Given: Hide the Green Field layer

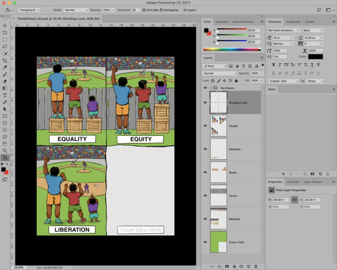Looking at the screenshot, I should pos(205,242).
